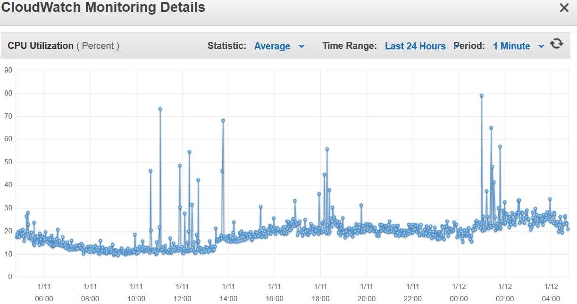Click the Time Range label

pos(350,46)
